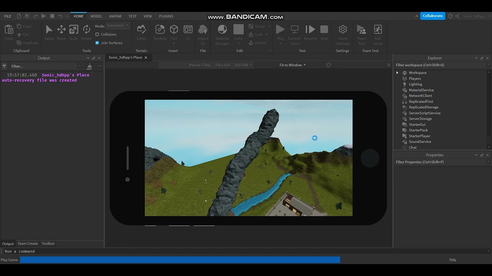Image resolution: width=492 pixels, height=276 pixels.
Task: Click the Anchor tool icon
Action: [x=251, y=43]
